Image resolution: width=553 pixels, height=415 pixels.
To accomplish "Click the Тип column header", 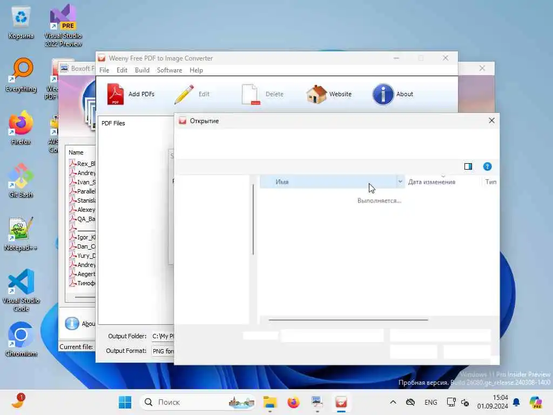I will click(490, 182).
